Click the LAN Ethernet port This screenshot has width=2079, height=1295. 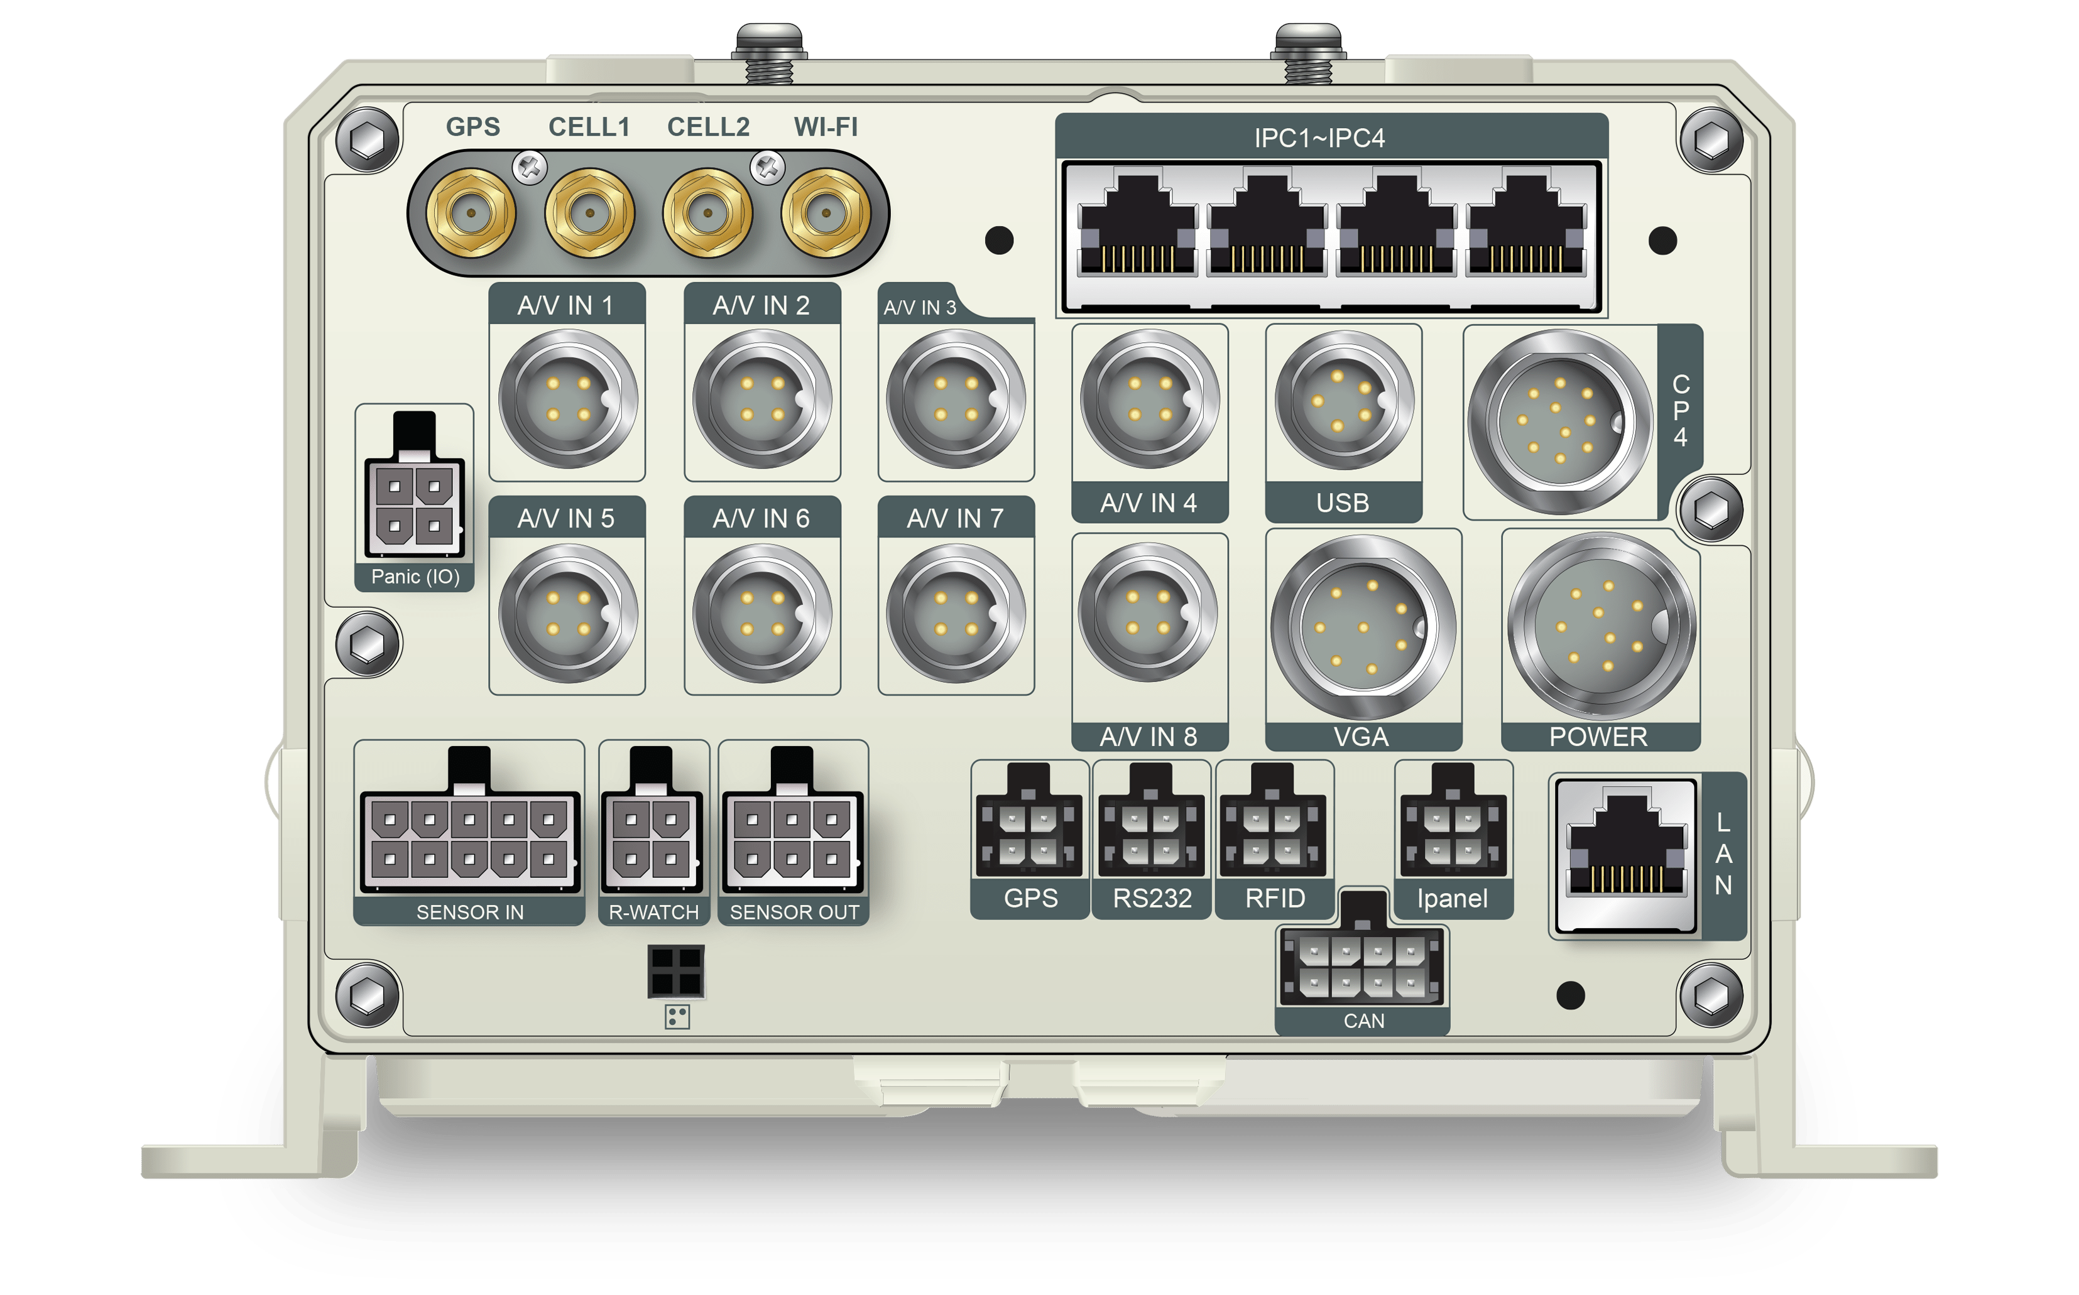(x=1626, y=857)
